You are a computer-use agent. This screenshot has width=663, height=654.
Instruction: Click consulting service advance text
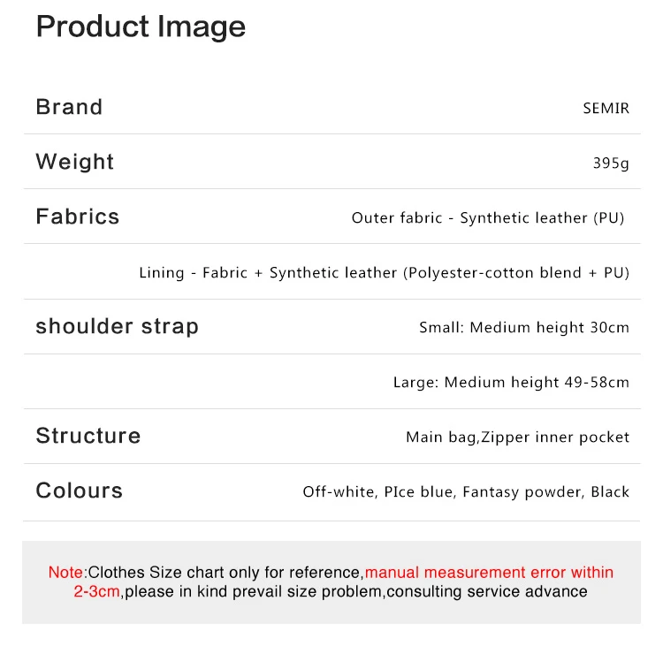(487, 591)
